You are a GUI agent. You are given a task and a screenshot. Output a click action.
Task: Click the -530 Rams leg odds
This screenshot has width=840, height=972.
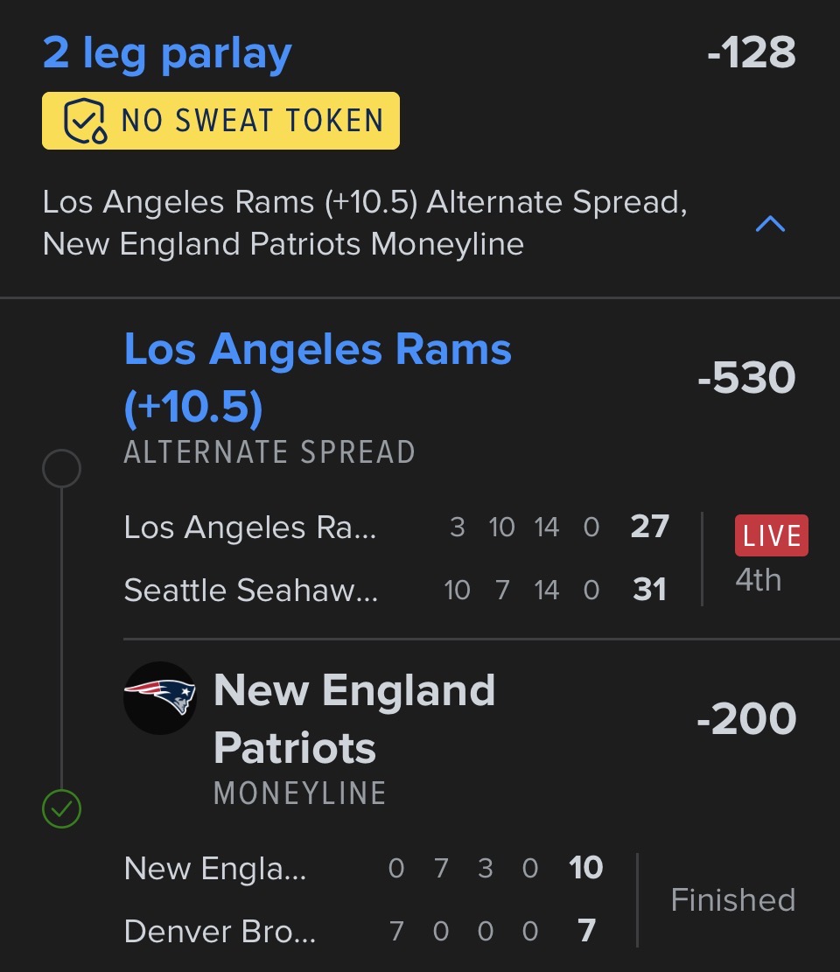point(745,378)
